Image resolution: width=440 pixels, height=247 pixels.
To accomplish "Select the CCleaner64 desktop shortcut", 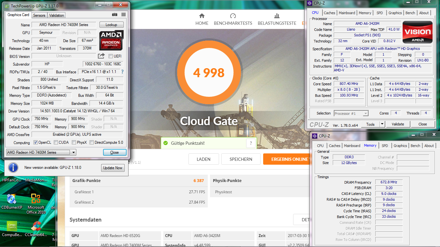I will tap(36, 227).
